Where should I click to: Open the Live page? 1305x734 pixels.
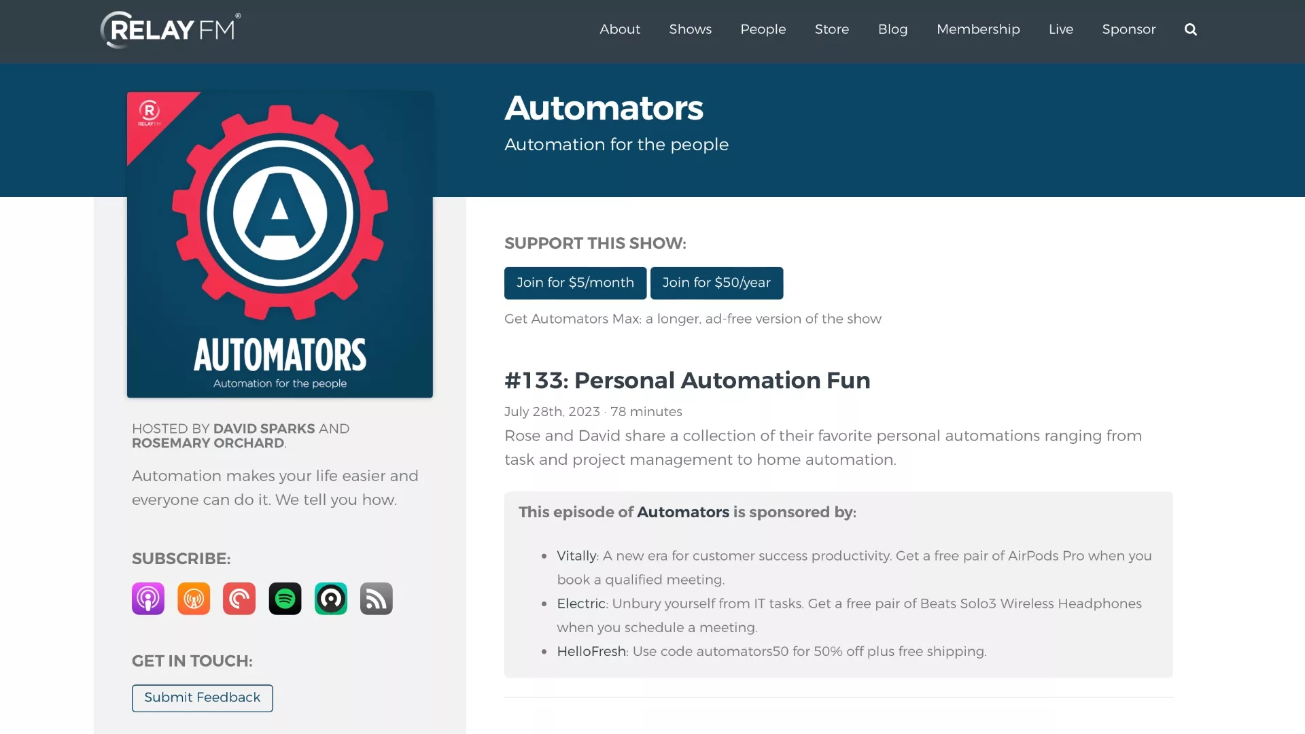[1061, 29]
